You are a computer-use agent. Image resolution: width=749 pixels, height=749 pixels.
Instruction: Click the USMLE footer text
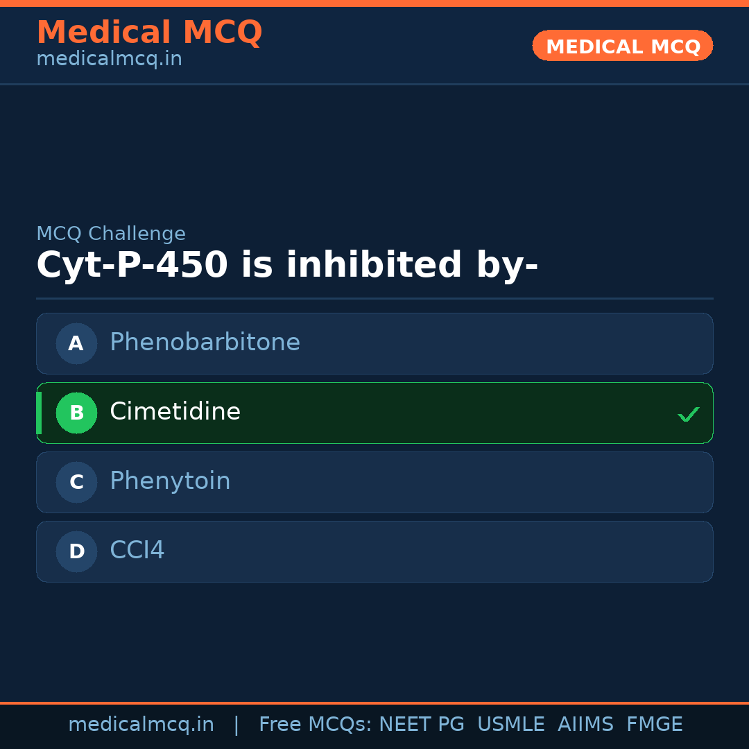[x=510, y=725]
